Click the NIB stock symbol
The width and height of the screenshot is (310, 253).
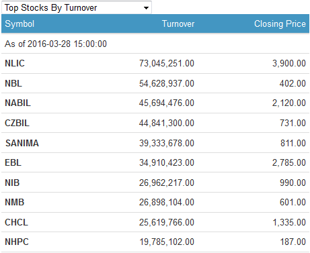coord(12,183)
